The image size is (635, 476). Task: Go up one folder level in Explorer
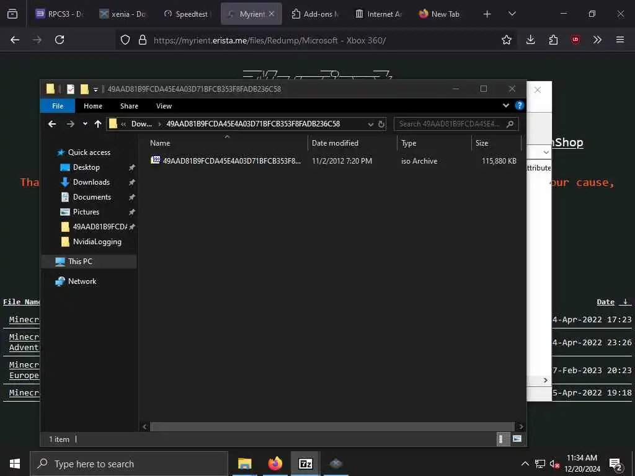pos(97,124)
